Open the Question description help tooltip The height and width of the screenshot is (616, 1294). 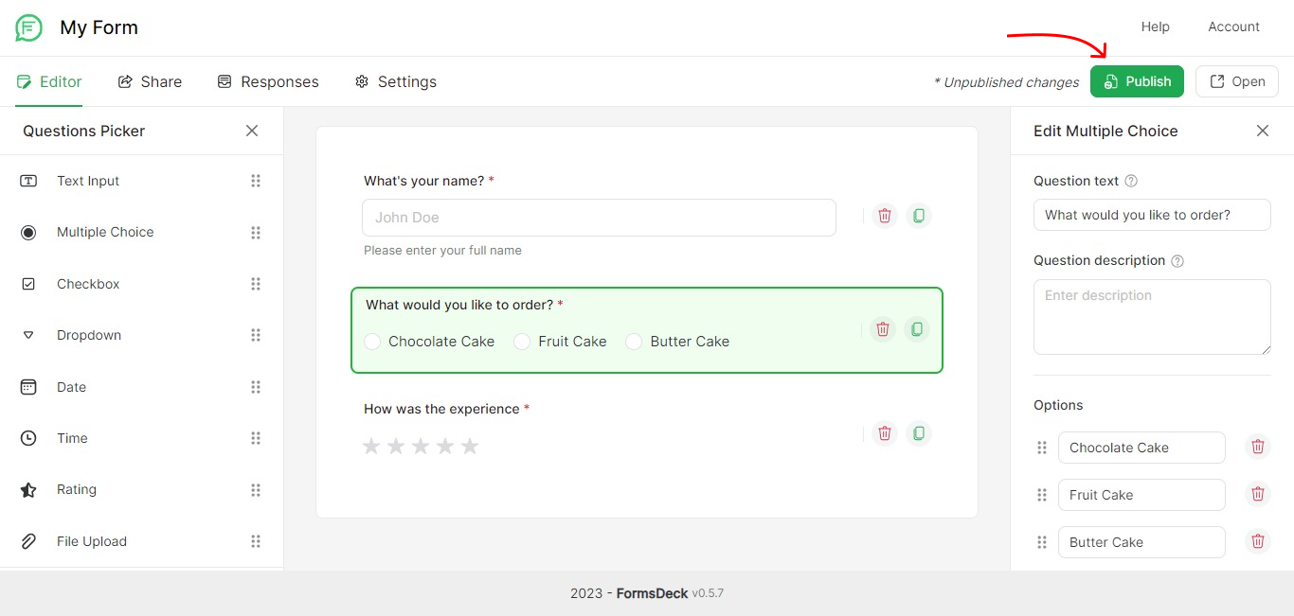[1176, 260]
